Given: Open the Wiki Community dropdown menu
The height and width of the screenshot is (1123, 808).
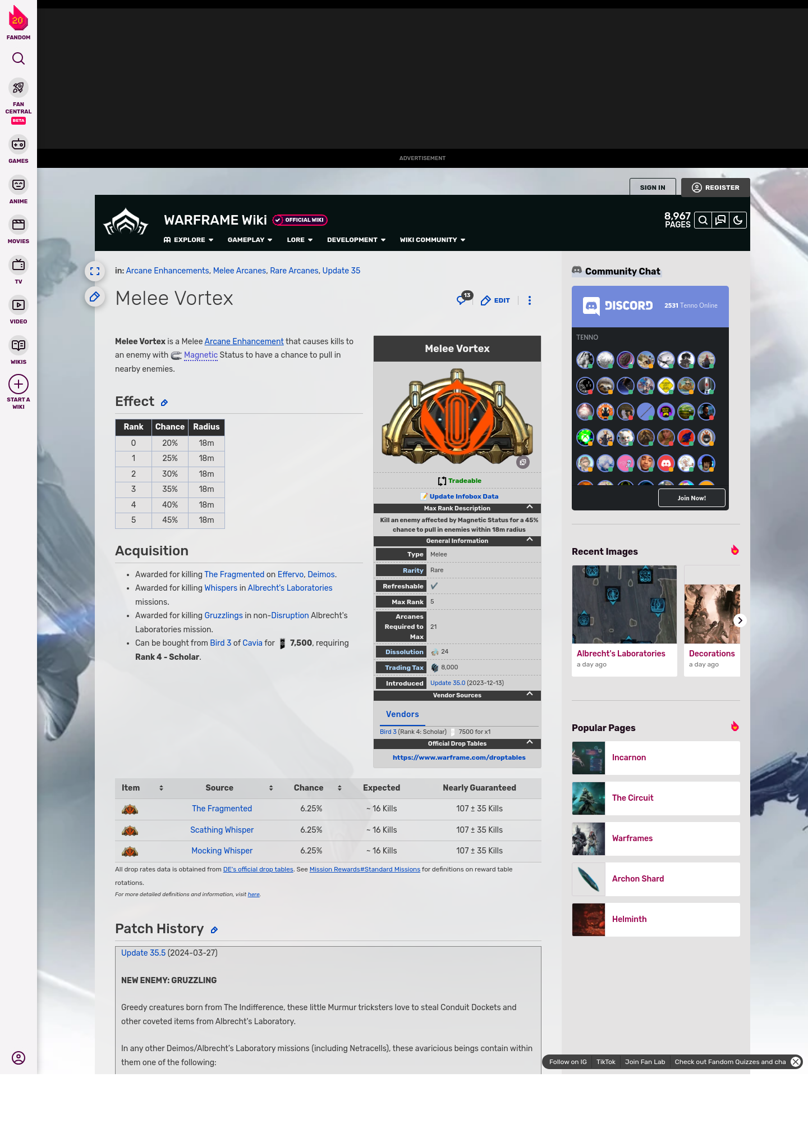Looking at the screenshot, I should [433, 240].
